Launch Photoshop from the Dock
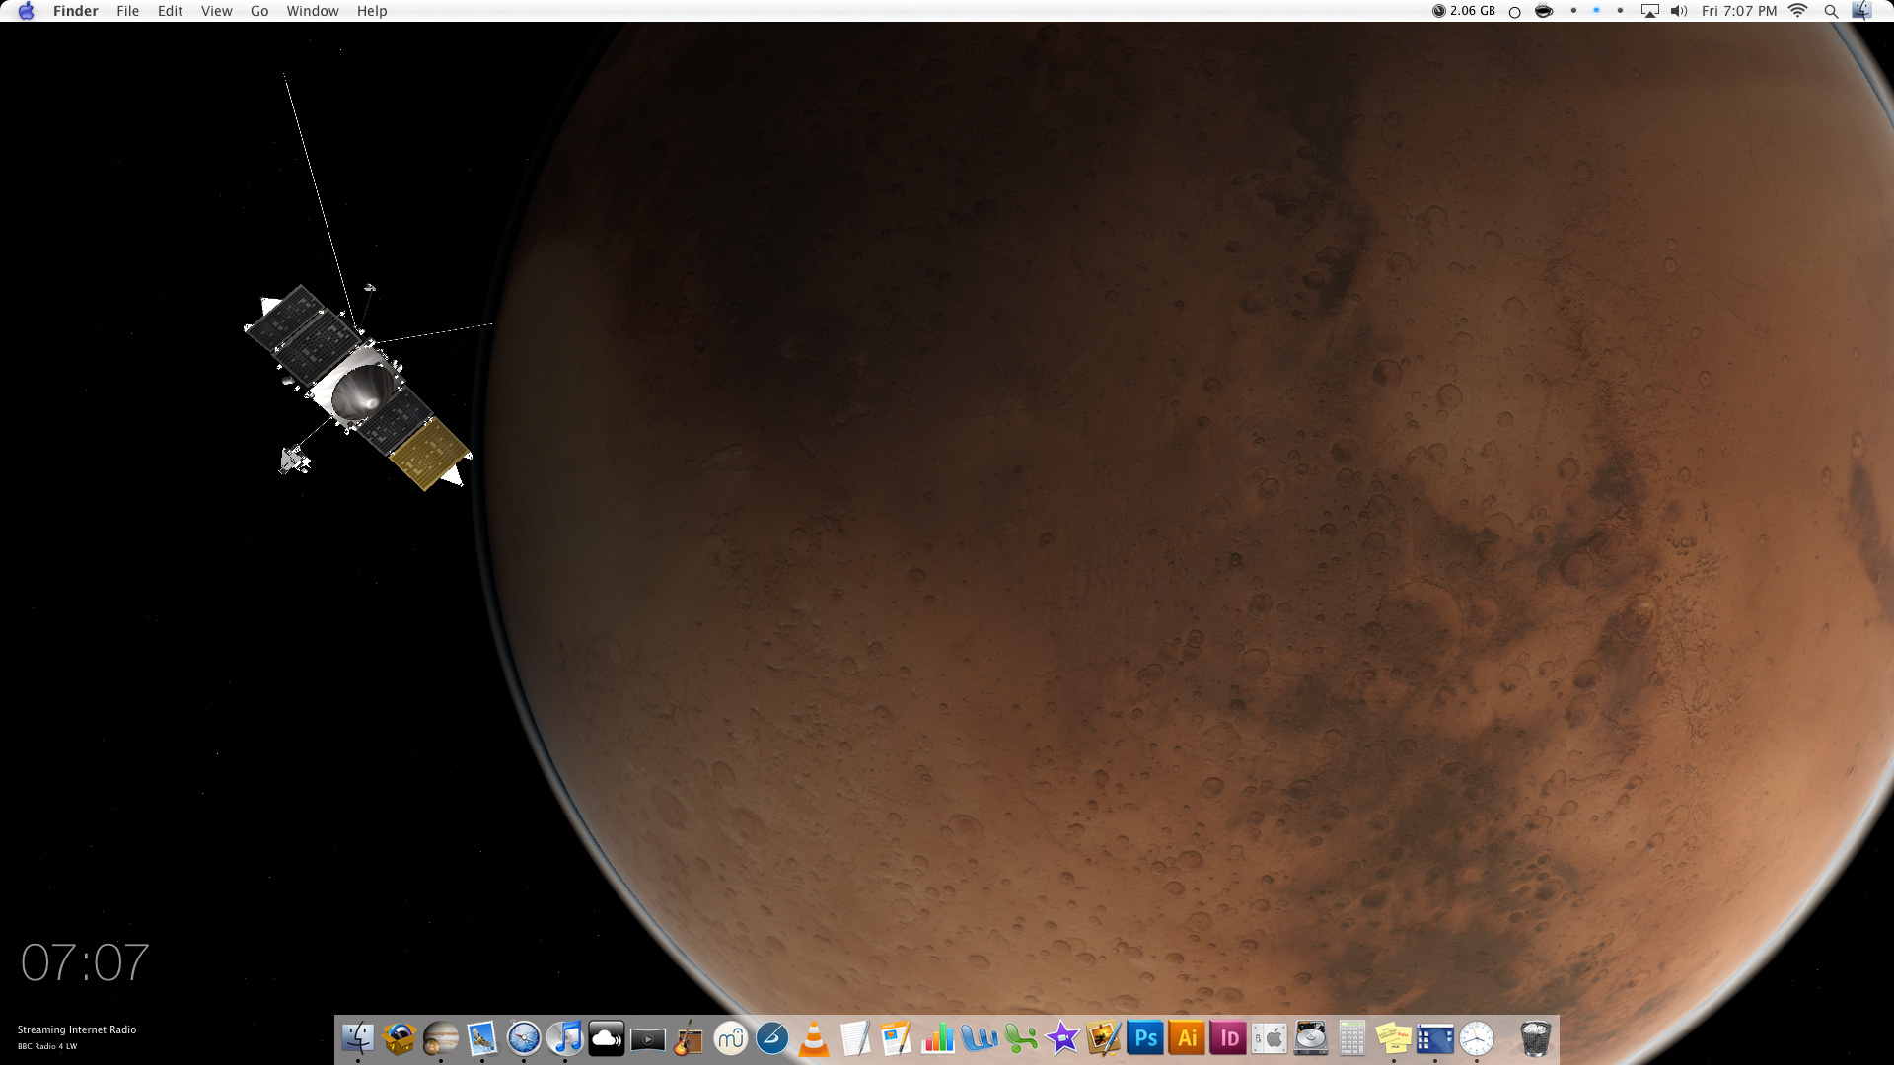 click(x=1145, y=1038)
